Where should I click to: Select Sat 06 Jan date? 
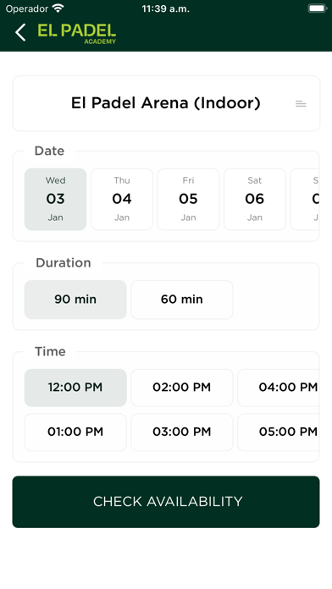coord(255,199)
